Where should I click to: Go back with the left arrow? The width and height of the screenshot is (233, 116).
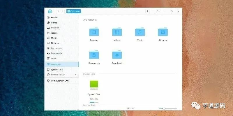click(59, 11)
